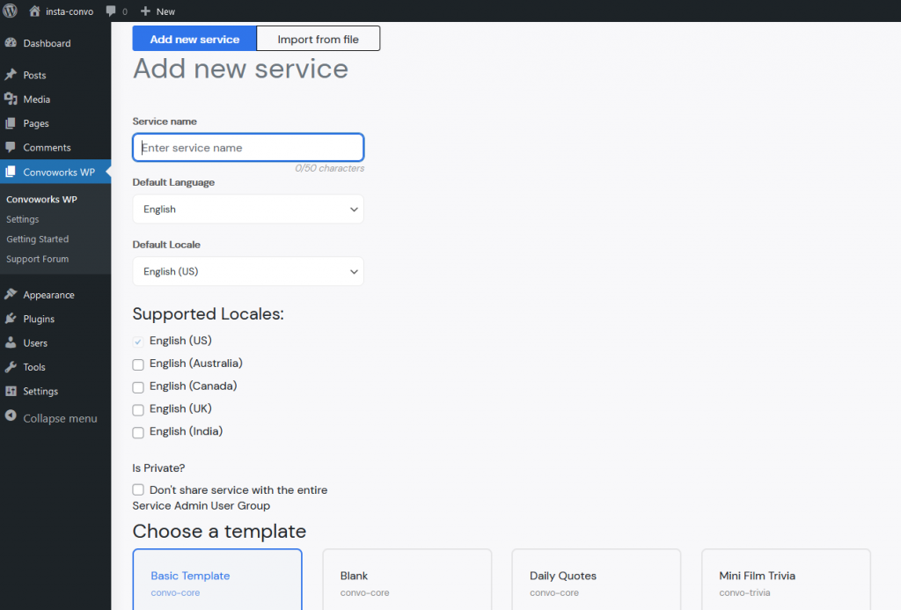Open Settings under Convoworks WP submenu

pos(22,219)
